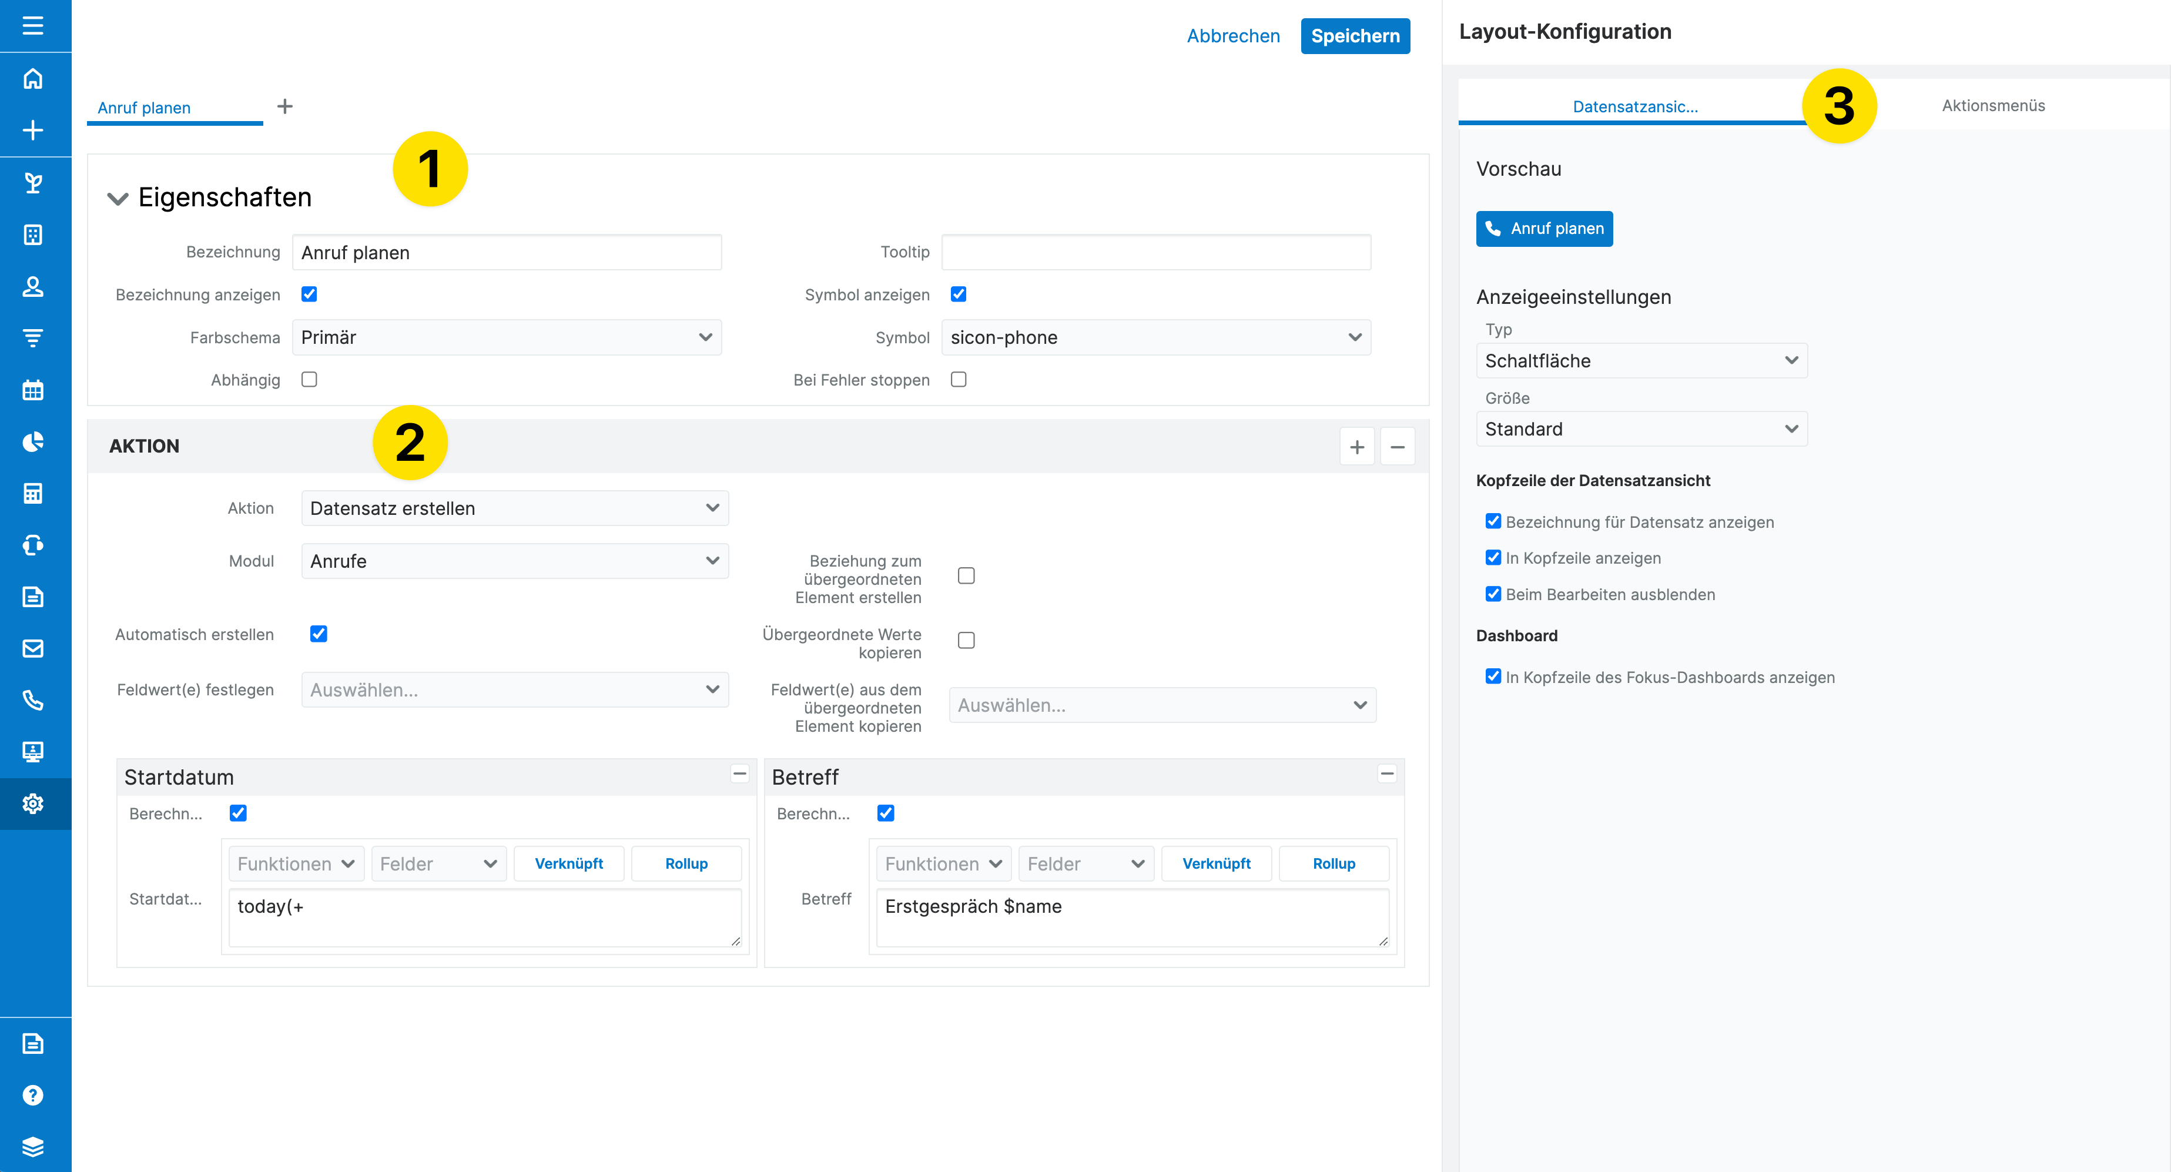2171x1172 pixels.
Task: Enable Übergeordnete Werte kopieren checkbox
Action: coord(967,640)
